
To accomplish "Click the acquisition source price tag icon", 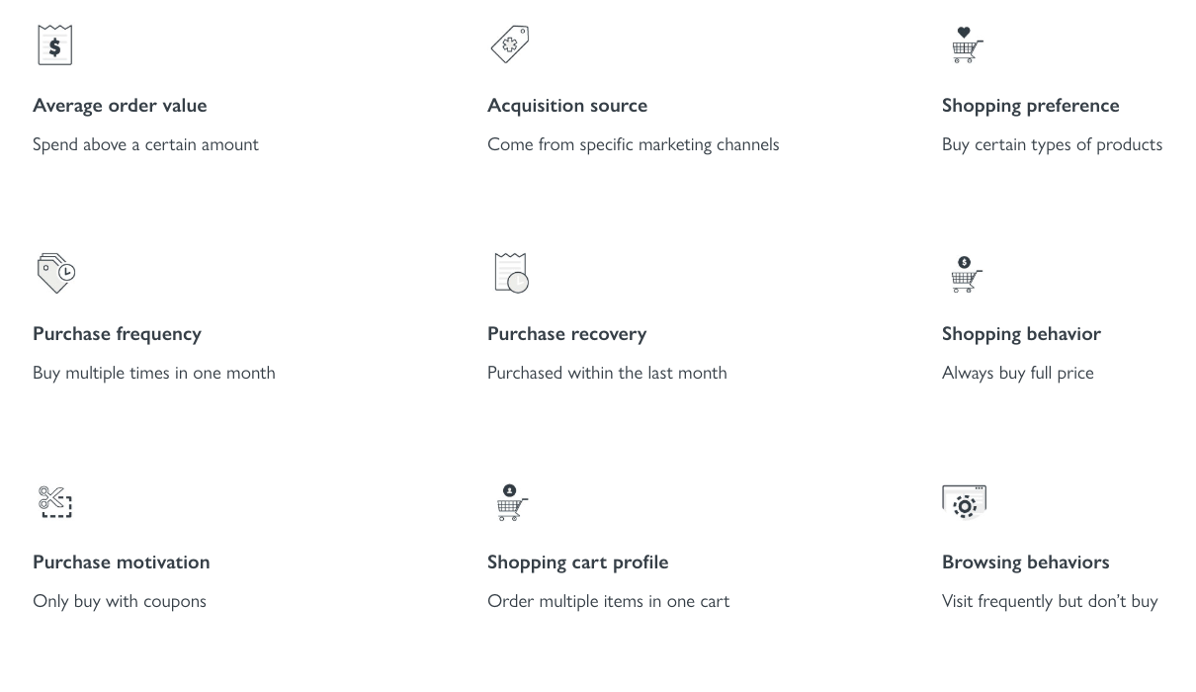I will click(x=510, y=44).
